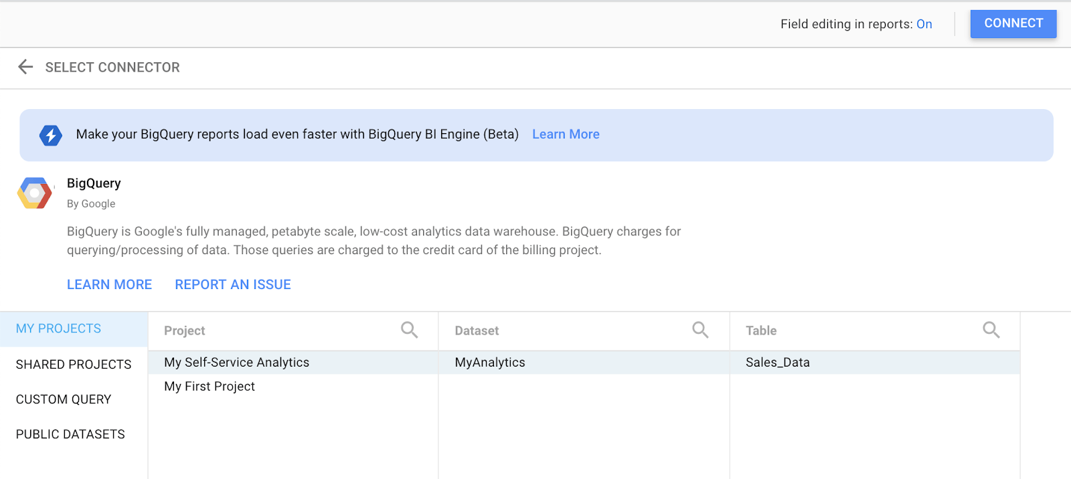This screenshot has height=479, width=1071.
Task: Open the LEARN MORE link for BigQuery
Action: [x=110, y=284]
